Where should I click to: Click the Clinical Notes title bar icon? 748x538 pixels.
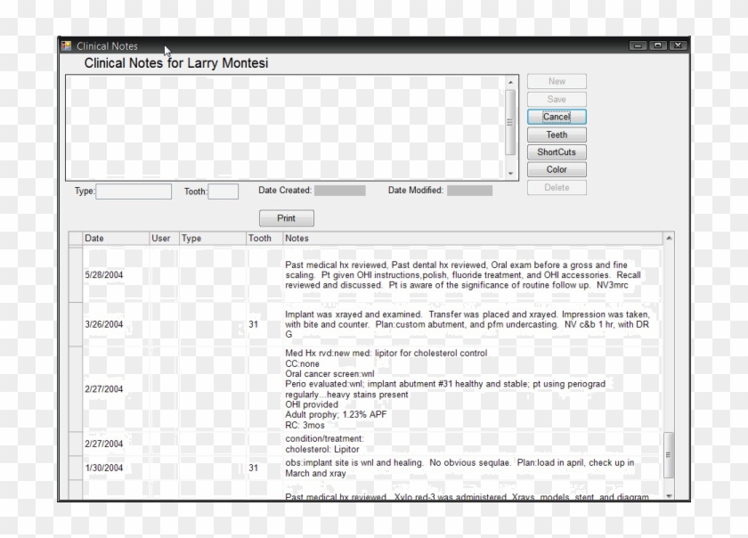tap(65, 45)
